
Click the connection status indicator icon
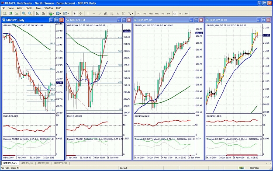pyautogui.click(x=242, y=168)
